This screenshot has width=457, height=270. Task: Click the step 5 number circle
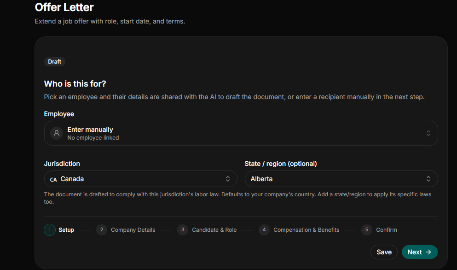367,230
